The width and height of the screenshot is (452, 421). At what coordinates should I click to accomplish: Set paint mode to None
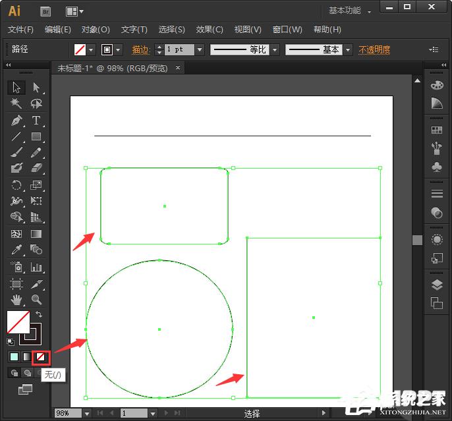(x=41, y=356)
